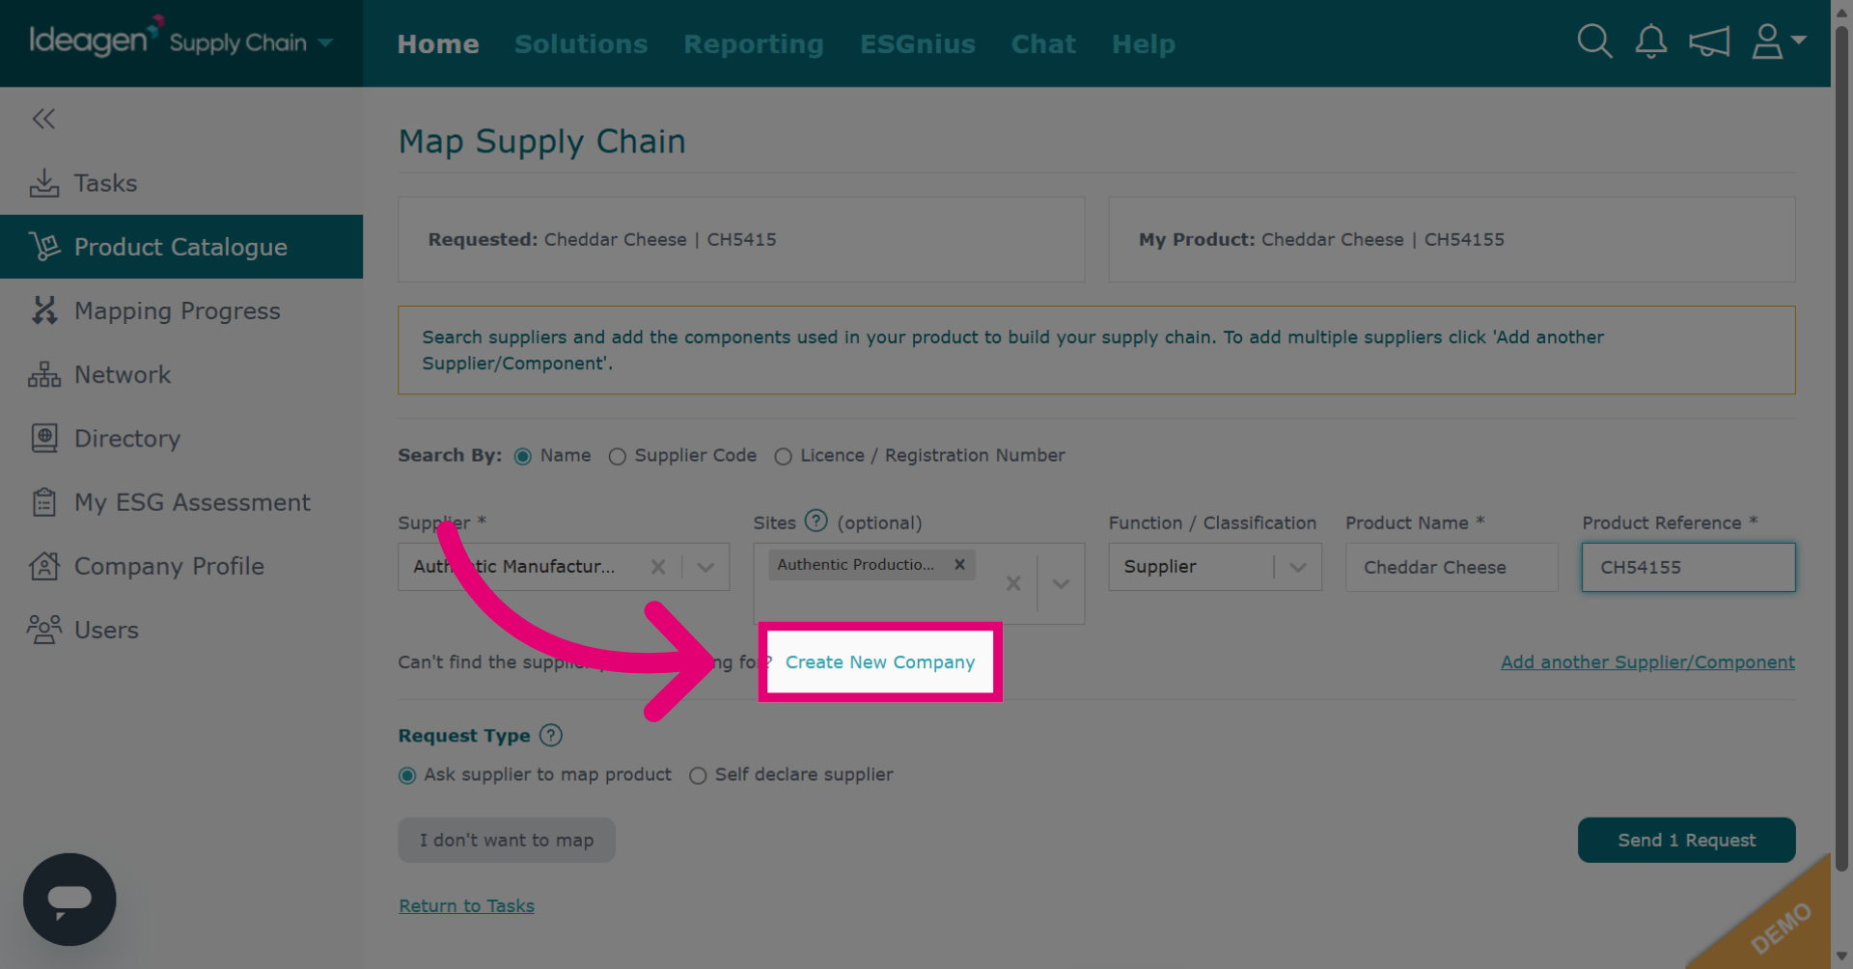Open the search magnifier icon
Image resolution: width=1853 pixels, height=969 pixels.
coord(1594,41)
